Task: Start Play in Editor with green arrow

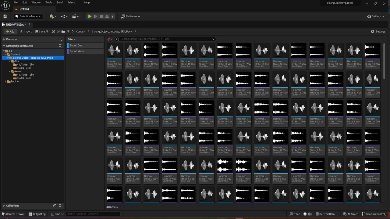Action: [x=90, y=16]
